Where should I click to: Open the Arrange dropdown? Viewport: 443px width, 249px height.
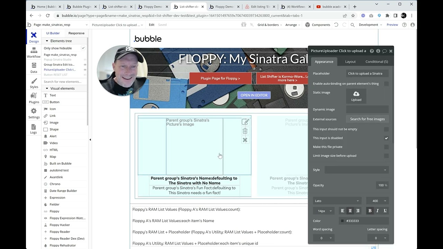293,25
